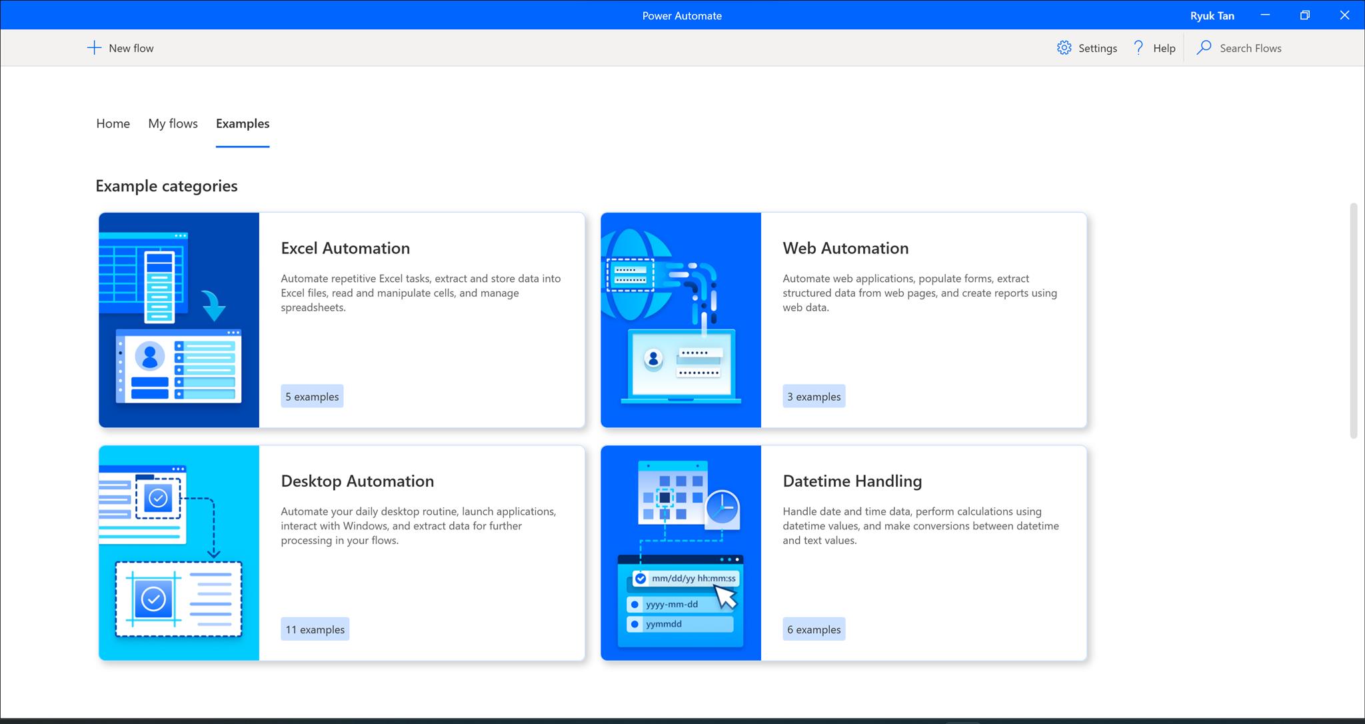Screen dimensions: 1365x724
Task: Click the New flow label
Action: pos(131,48)
